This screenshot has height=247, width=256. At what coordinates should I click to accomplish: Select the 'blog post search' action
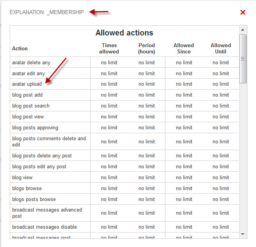point(31,106)
